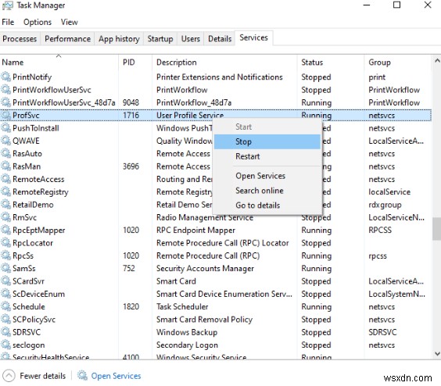Click the scrollbar down arrow
441x386 pixels.
pos(437,354)
